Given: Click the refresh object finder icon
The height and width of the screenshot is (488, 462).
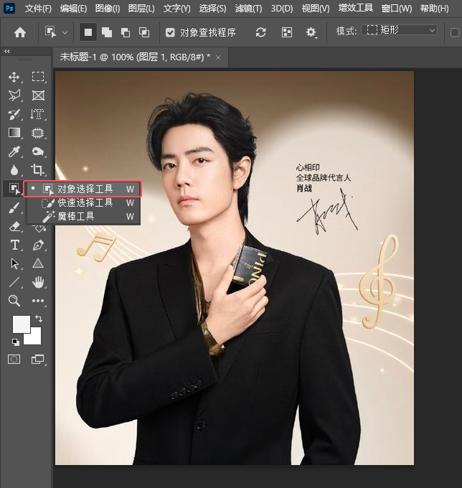Looking at the screenshot, I should (x=260, y=32).
